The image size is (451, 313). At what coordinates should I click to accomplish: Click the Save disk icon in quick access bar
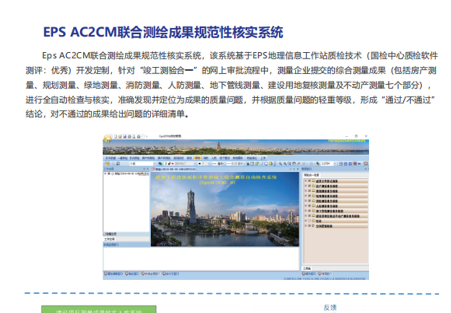pos(125,136)
